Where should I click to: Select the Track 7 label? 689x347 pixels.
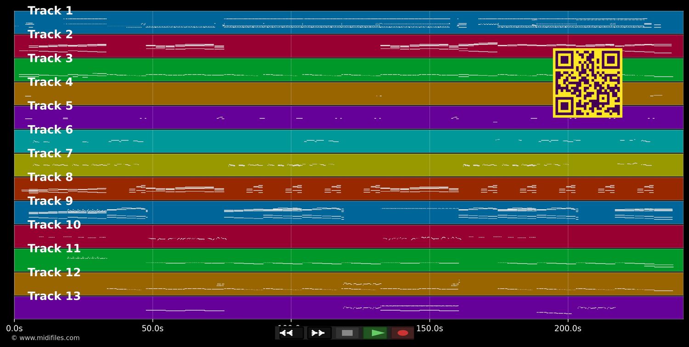click(x=50, y=154)
